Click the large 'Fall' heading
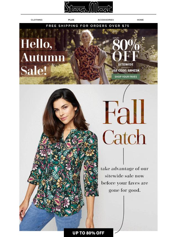The image size is (177, 237). 124,112
